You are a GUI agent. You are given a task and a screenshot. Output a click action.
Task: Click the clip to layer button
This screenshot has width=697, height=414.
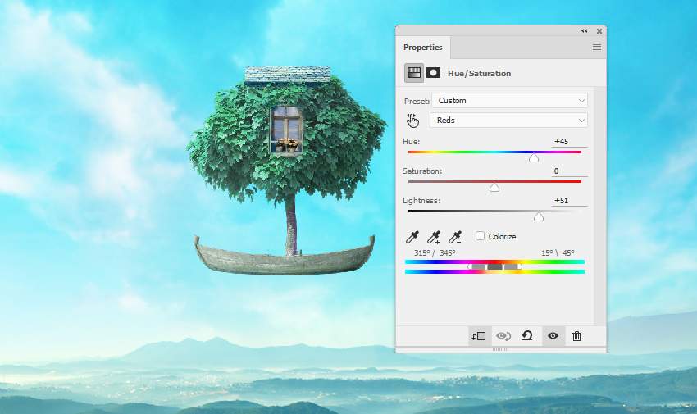click(x=479, y=336)
